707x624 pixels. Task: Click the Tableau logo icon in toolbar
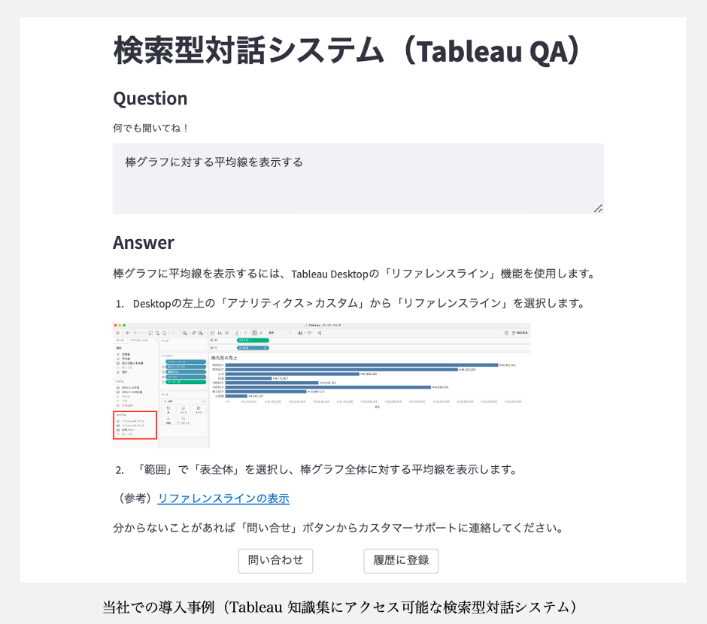pos(117,332)
